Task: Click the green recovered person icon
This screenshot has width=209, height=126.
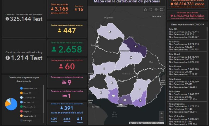Action: pyautogui.click(x=54, y=49)
